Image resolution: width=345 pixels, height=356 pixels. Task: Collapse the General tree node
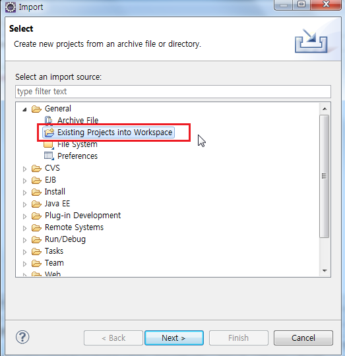(24, 109)
